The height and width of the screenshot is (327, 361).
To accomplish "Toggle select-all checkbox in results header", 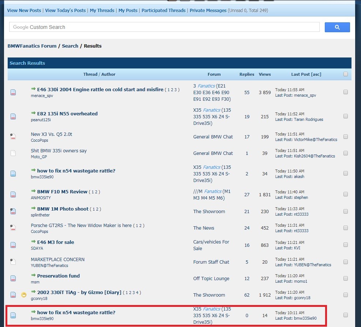I will point(346,74).
